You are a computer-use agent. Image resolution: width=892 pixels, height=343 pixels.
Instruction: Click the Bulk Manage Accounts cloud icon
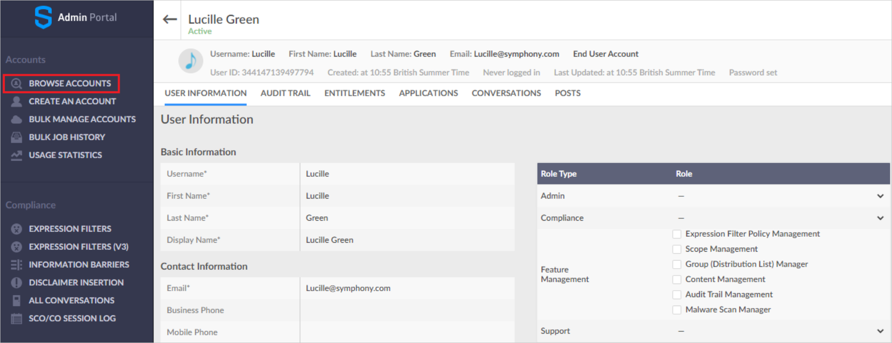[16, 119]
